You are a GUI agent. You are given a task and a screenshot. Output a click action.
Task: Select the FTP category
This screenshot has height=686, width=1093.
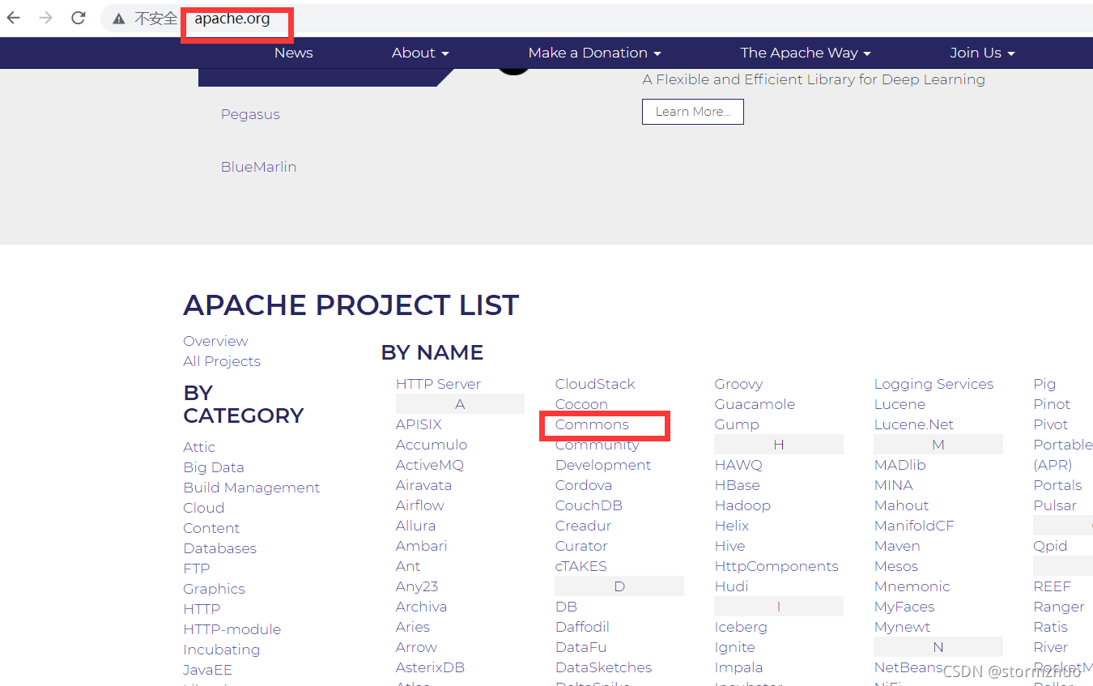[x=197, y=569]
